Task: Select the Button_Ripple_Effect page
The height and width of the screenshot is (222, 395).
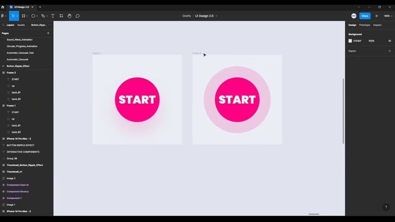Action: click(x=18, y=66)
